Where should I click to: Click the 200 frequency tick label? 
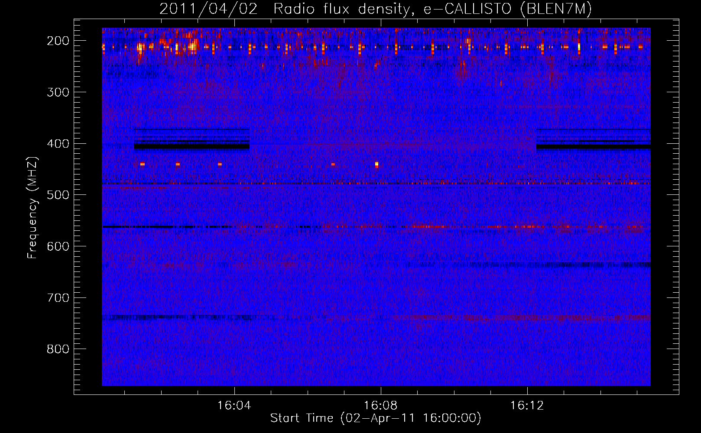point(58,41)
